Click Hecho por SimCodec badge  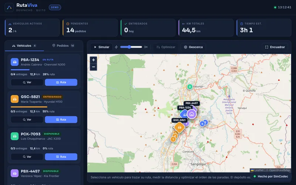(271, 176)
